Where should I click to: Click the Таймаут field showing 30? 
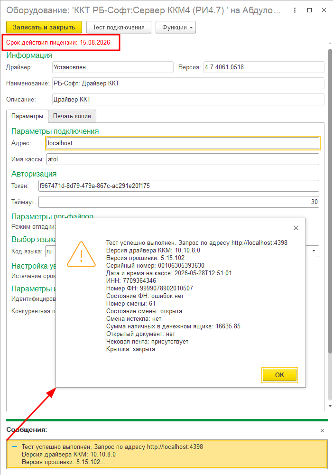(x=179, y=202)
